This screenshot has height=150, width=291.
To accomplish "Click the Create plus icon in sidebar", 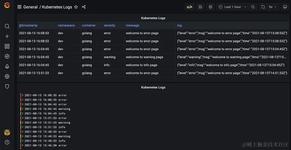I will click(7, 36).
